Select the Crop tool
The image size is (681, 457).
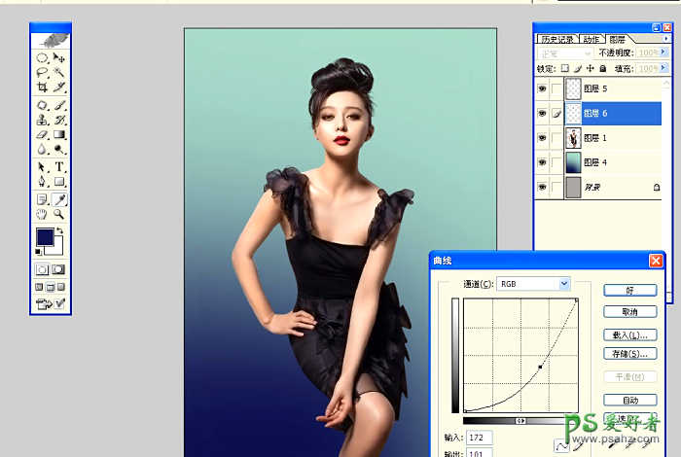[42, 88]
